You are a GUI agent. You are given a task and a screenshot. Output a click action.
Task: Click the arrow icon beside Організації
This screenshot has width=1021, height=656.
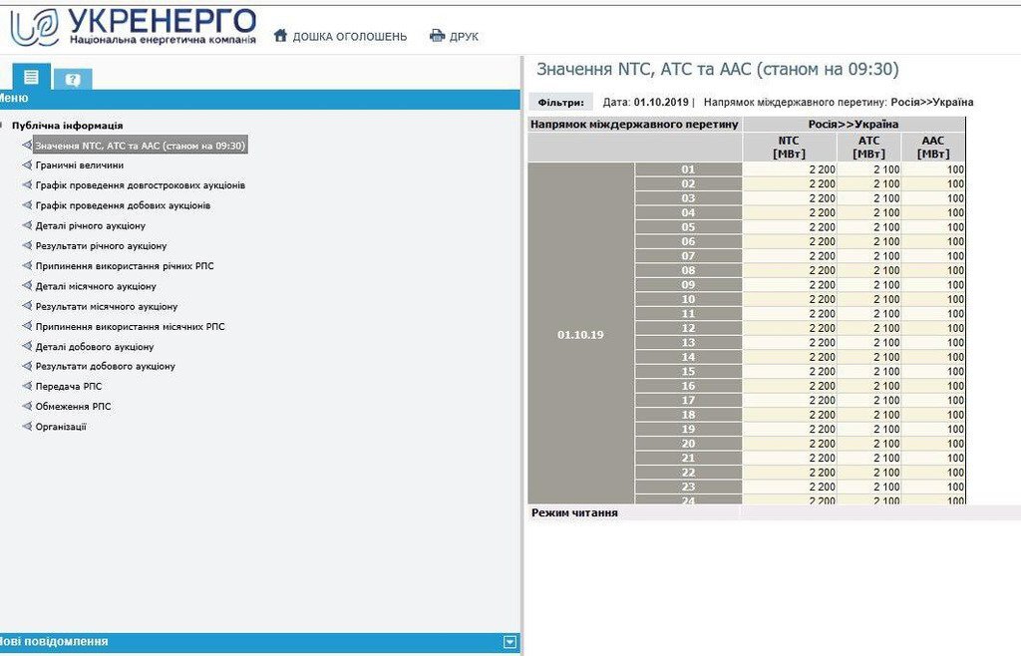[x=27, y=427]
